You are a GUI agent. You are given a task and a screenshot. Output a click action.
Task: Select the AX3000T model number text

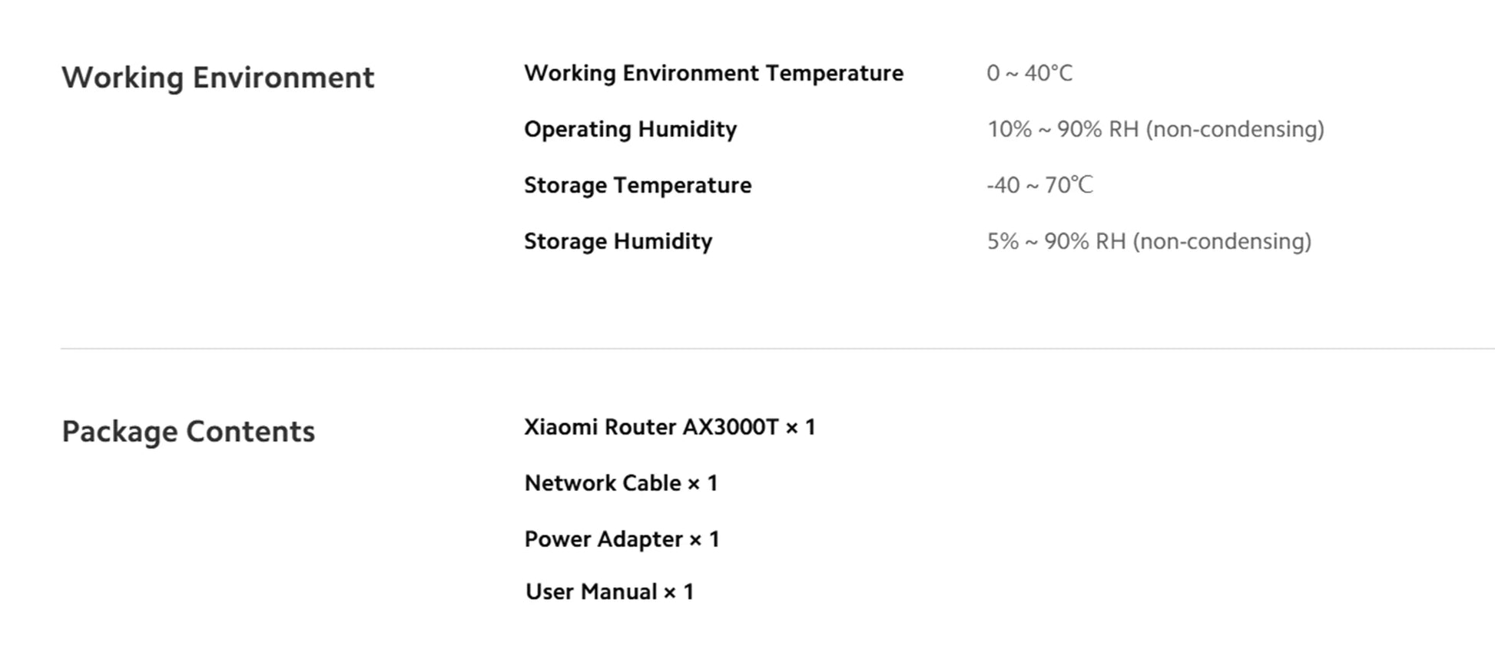pyautogui.click(x=730, y=427)
